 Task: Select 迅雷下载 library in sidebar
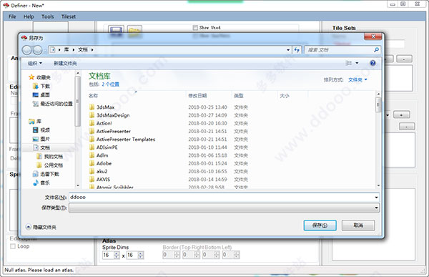[46, 174]
